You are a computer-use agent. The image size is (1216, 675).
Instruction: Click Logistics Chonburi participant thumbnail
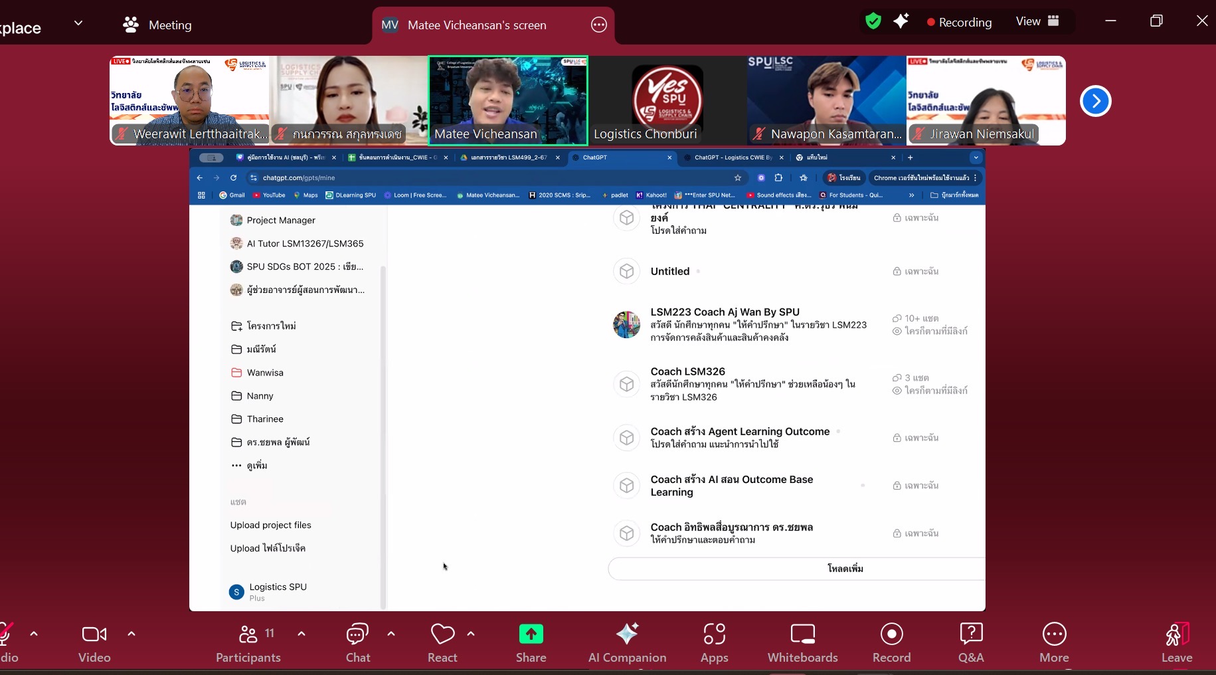[x=667, y=100]
